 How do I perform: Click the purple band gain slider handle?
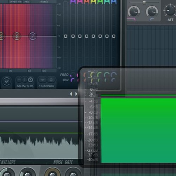point(73,36)
